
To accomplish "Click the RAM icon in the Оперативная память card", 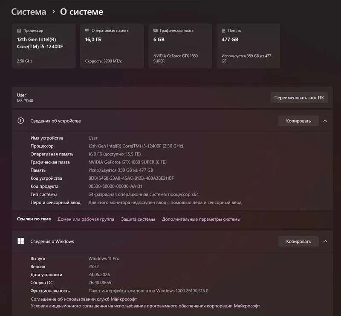I will pos(87,30).
